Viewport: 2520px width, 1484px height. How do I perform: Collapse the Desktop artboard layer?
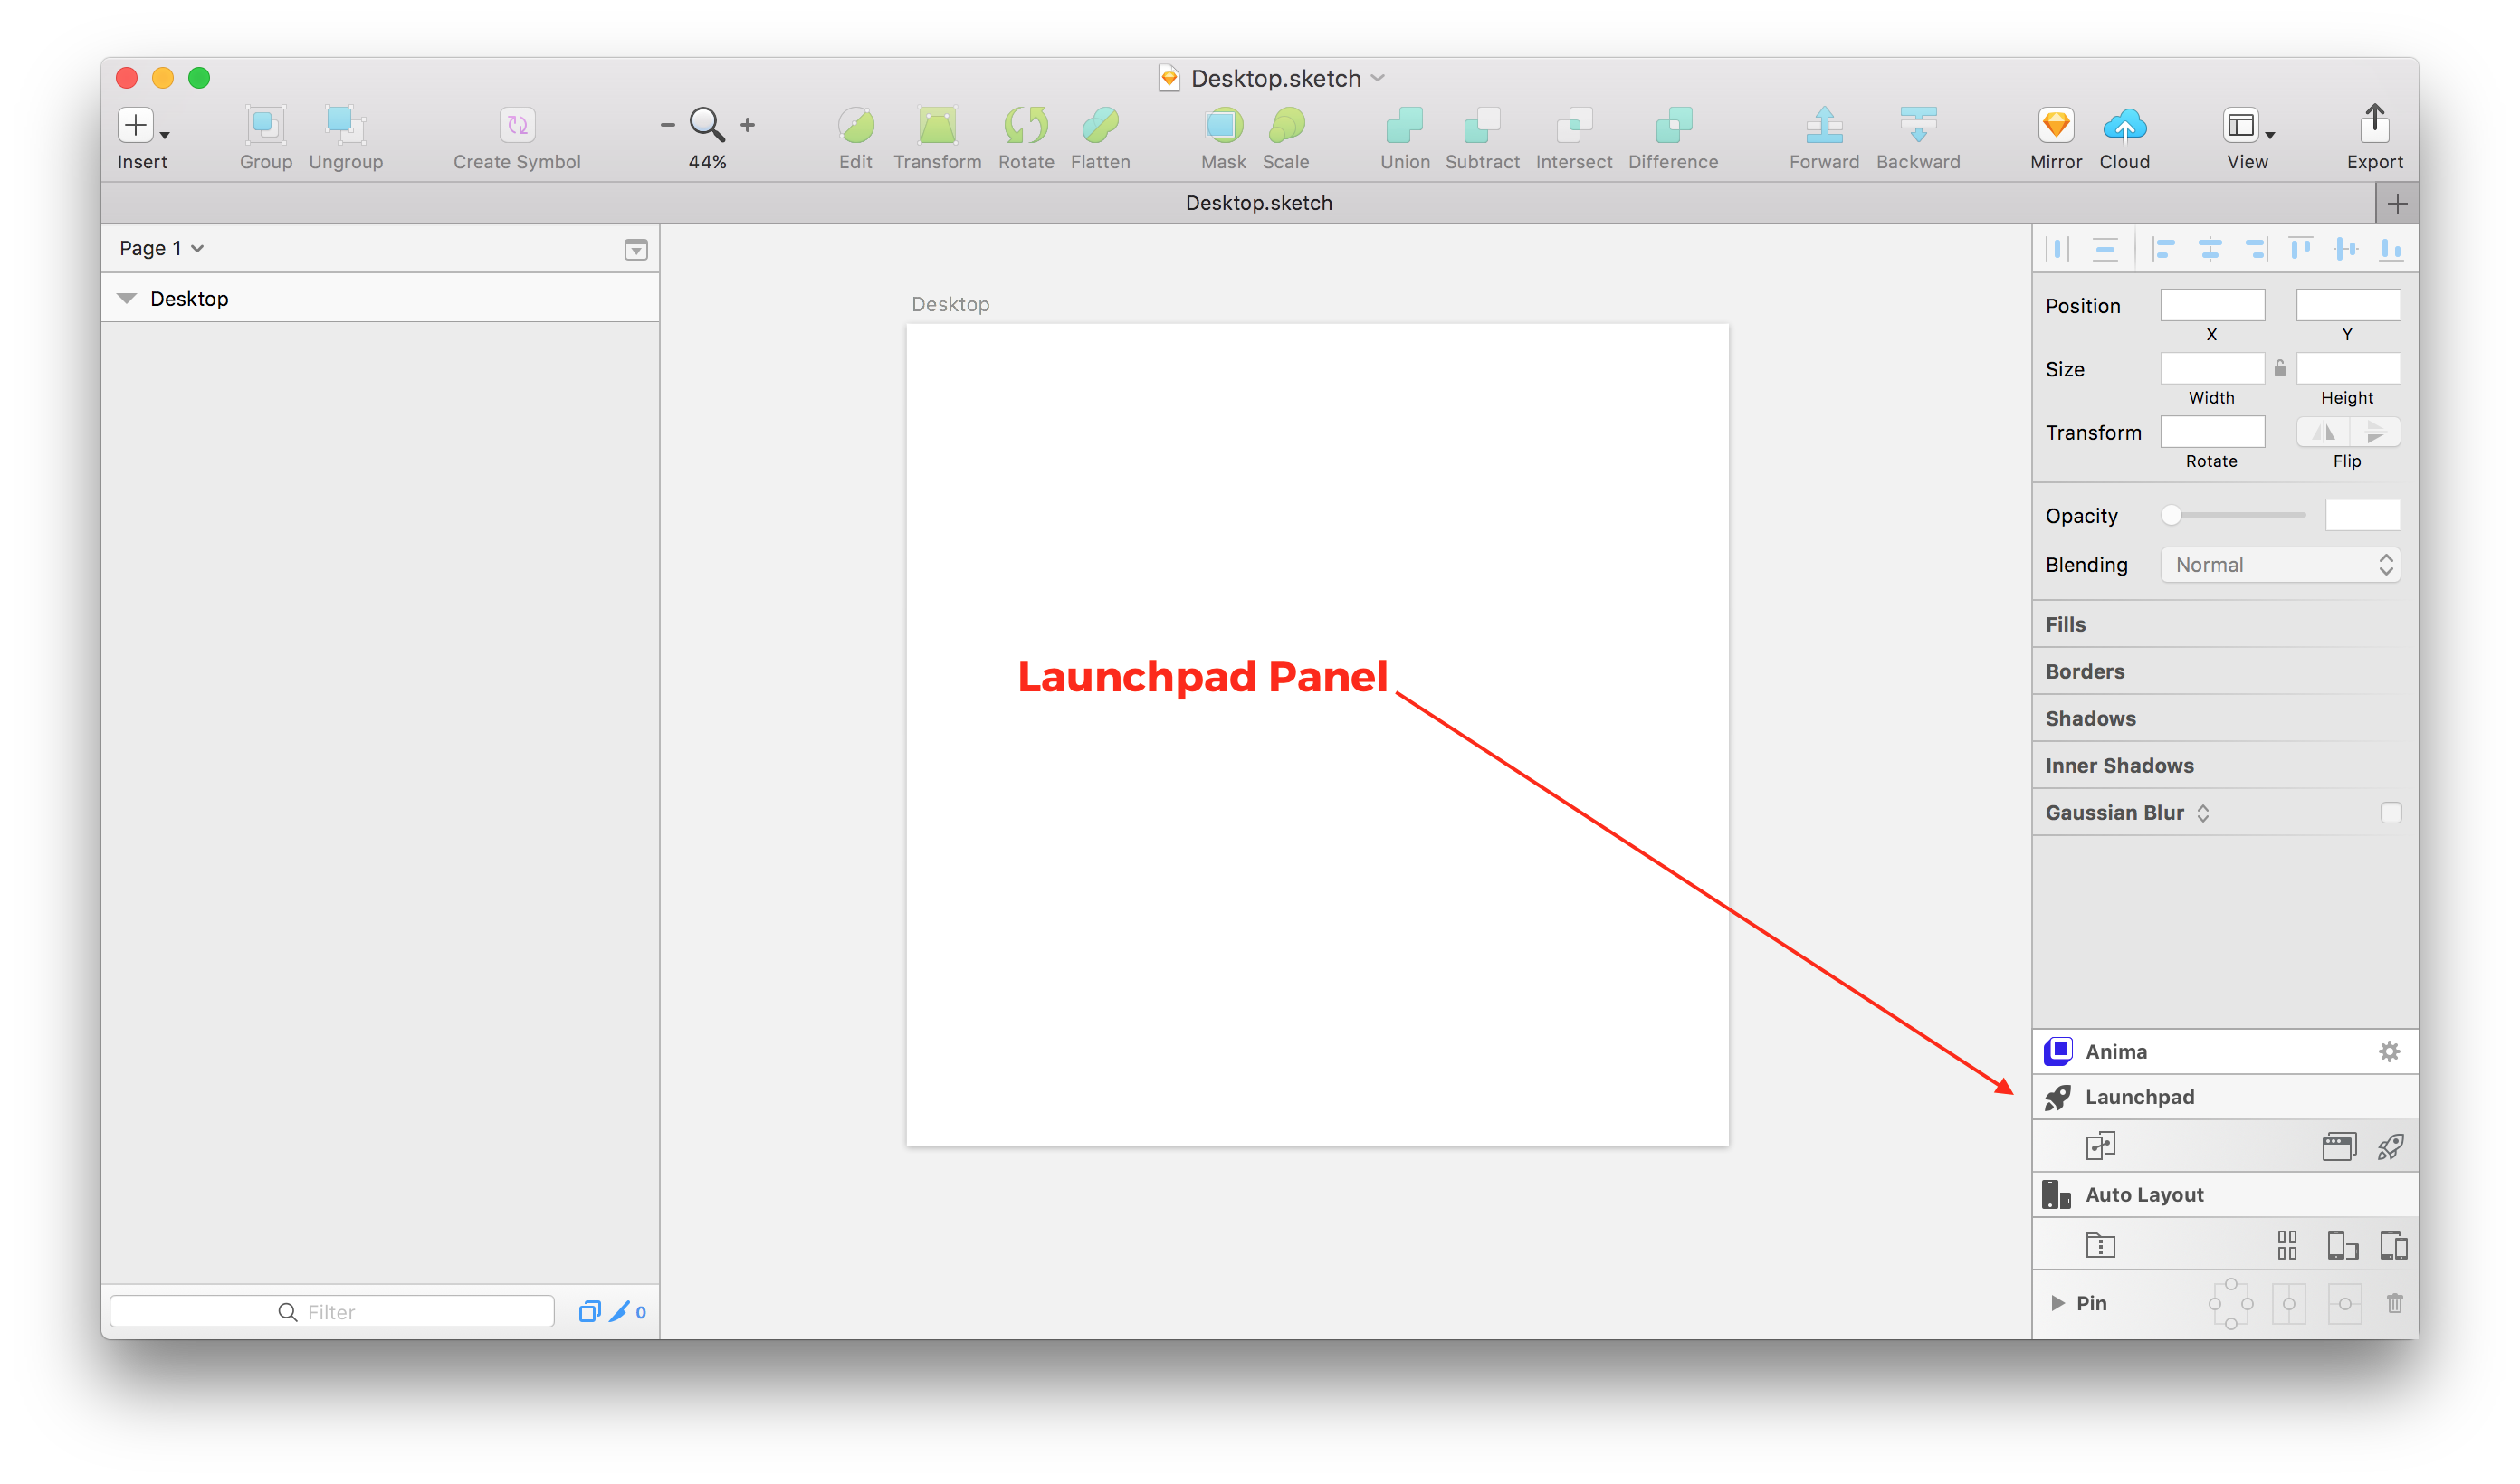(127, 299)
